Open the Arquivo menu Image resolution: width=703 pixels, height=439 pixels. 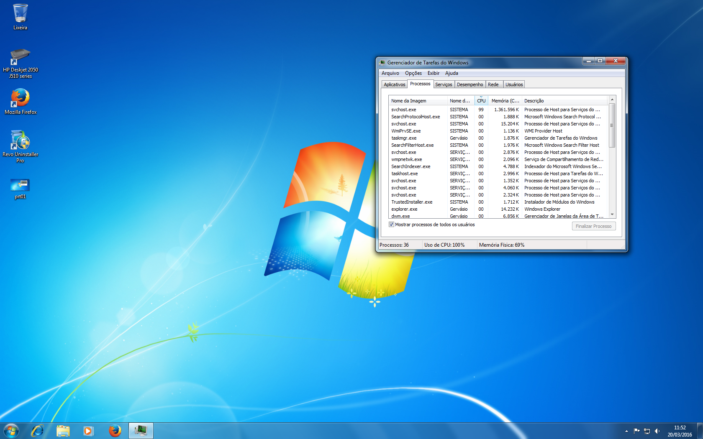coord(390,73)
